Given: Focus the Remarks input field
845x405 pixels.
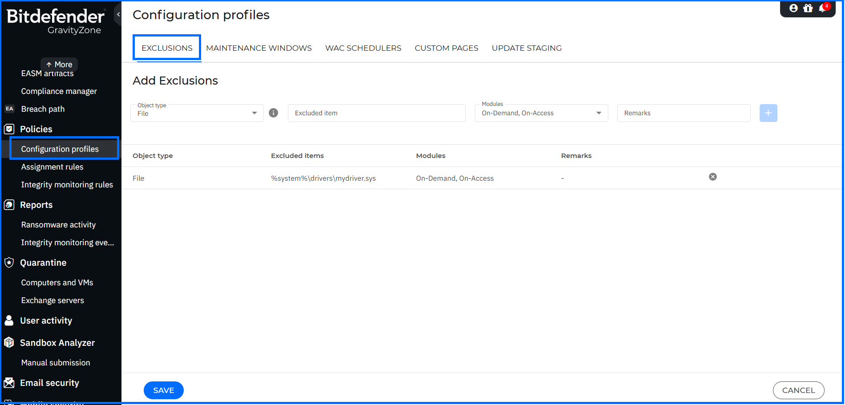Looking at the screenshot, I should [x=684, y=113].
